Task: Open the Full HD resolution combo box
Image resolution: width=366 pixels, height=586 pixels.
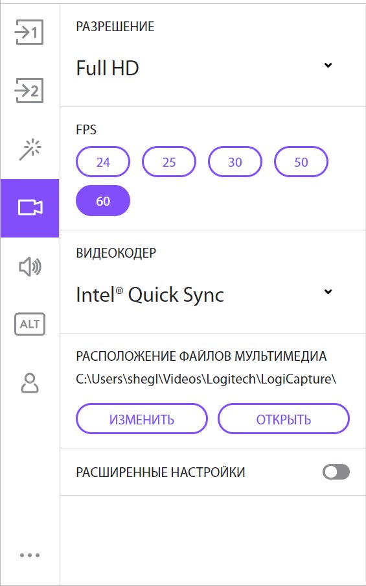Action: click(205, 68)
